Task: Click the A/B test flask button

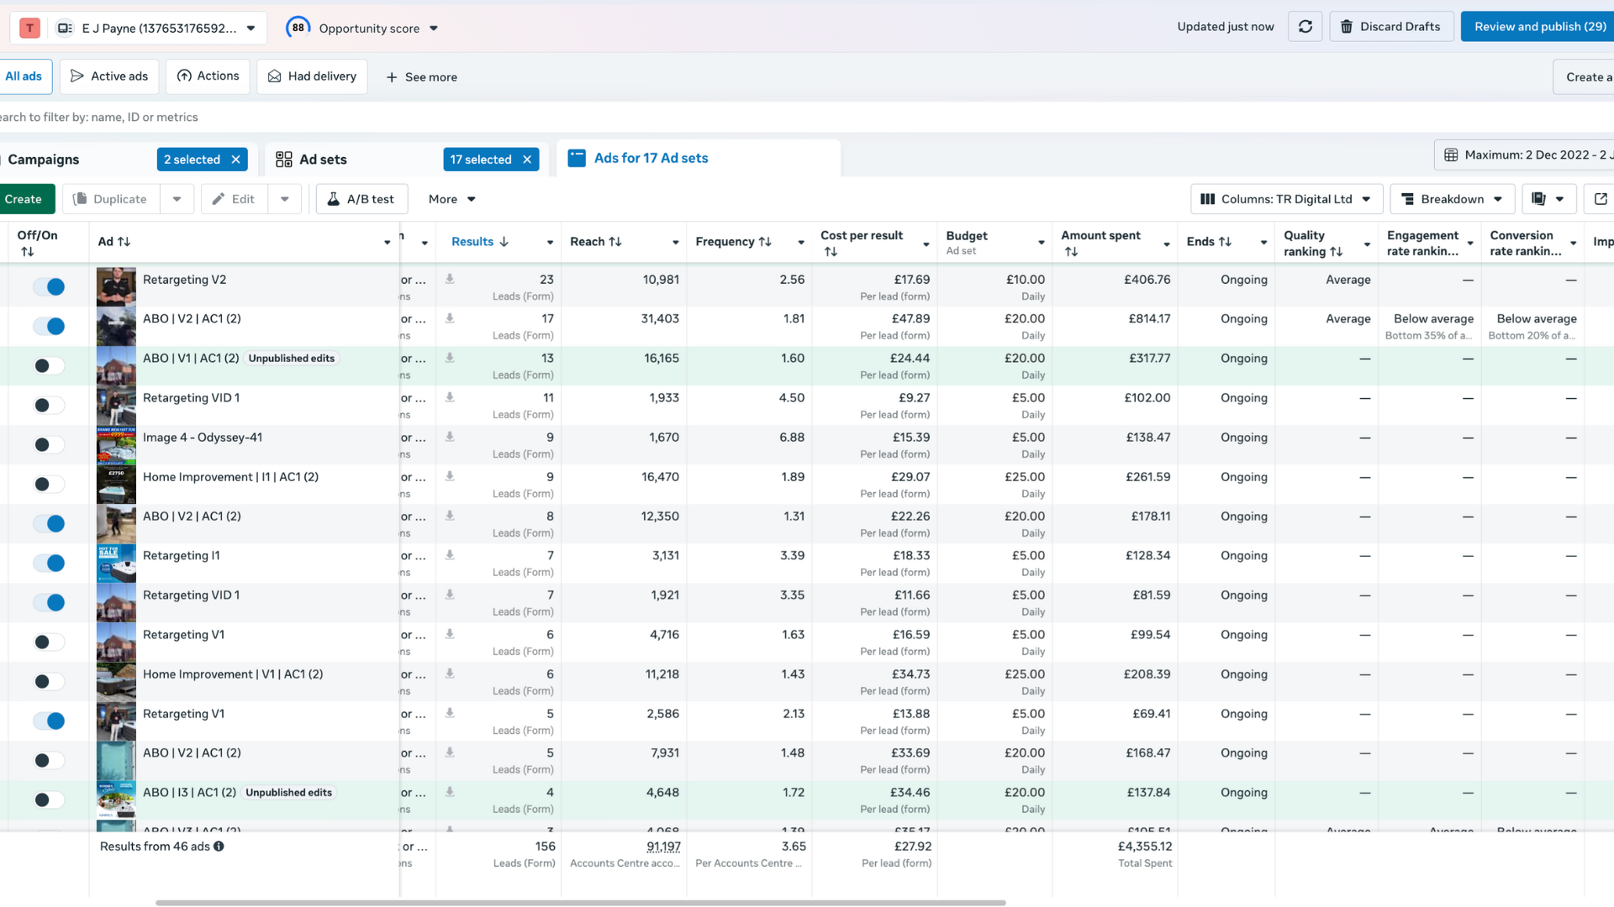Action: click(x=361, y=199)
